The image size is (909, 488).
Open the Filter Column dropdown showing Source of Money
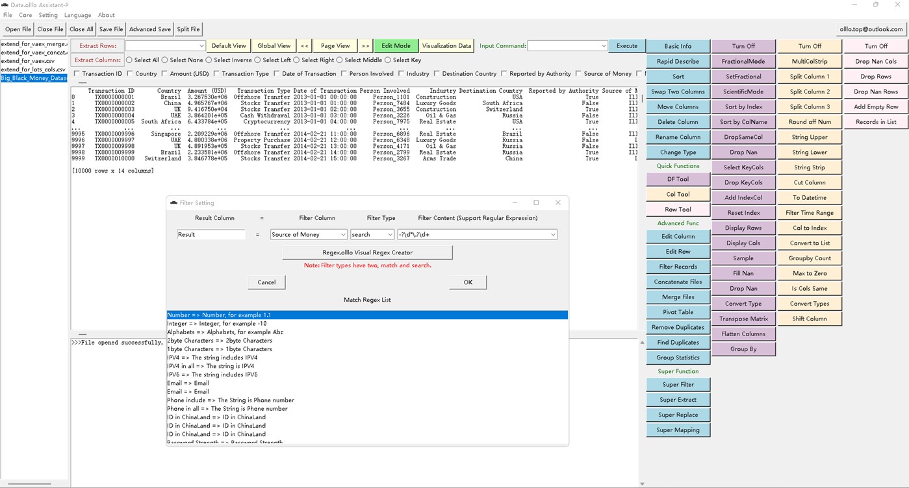click(x=308, y=234)
